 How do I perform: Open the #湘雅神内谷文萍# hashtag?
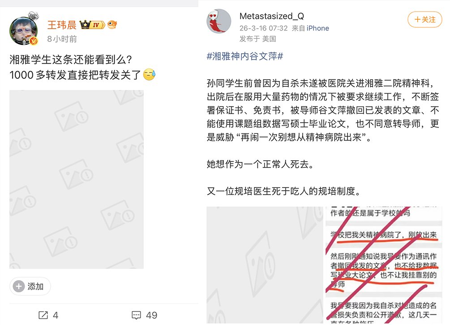(245, 56)
